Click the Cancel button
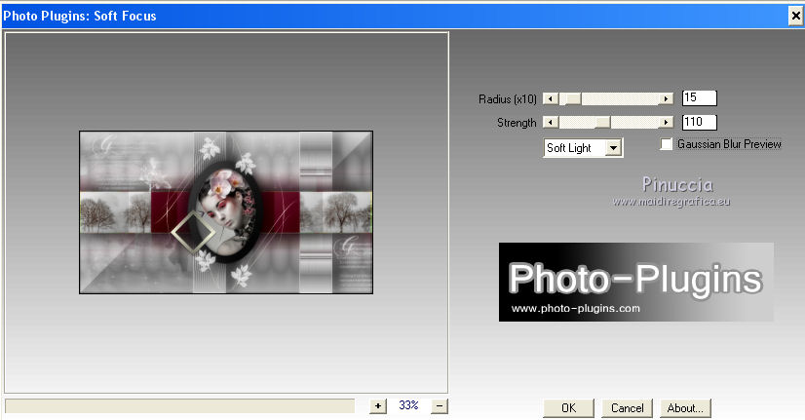Screen dimensions: 805x420 627,408
